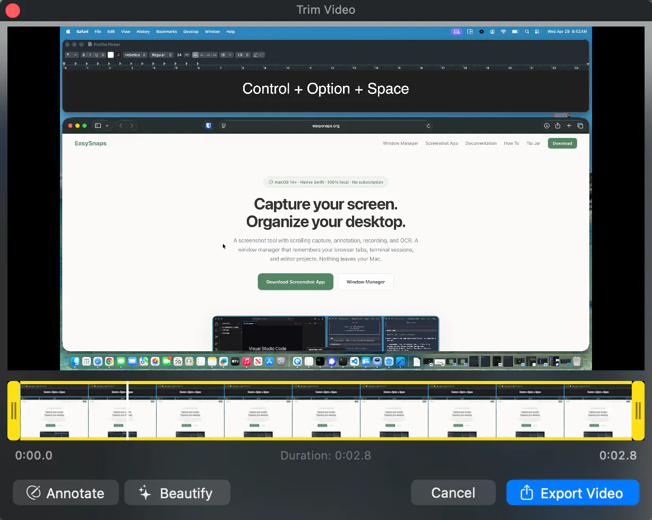Click the purple screen recording menu bar icon
The height and width of the screenshot is (520, 652).
coord(457,32)
